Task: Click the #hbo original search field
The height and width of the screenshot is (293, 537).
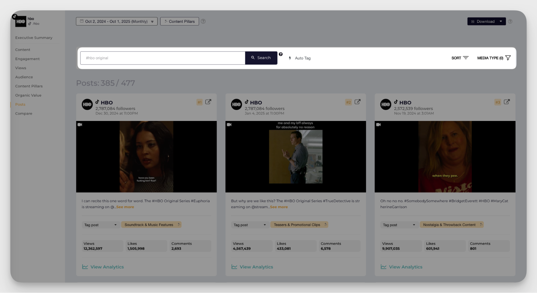Action: pyautogui.click(x=163, y=58)
